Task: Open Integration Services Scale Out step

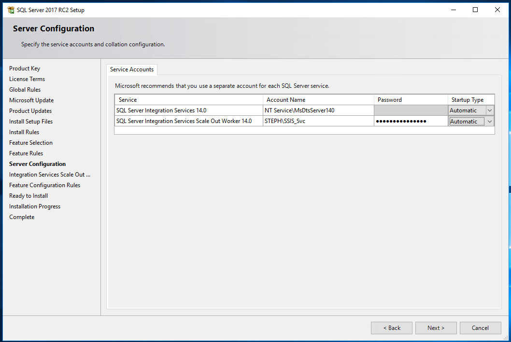Action: pos(49,174)
